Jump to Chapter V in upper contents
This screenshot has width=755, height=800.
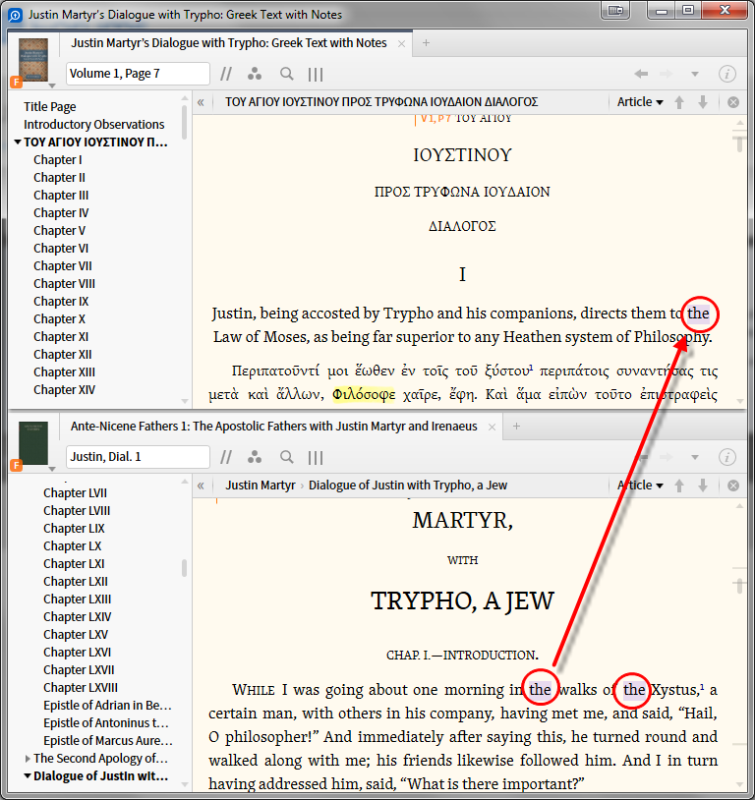click(59, 231)
